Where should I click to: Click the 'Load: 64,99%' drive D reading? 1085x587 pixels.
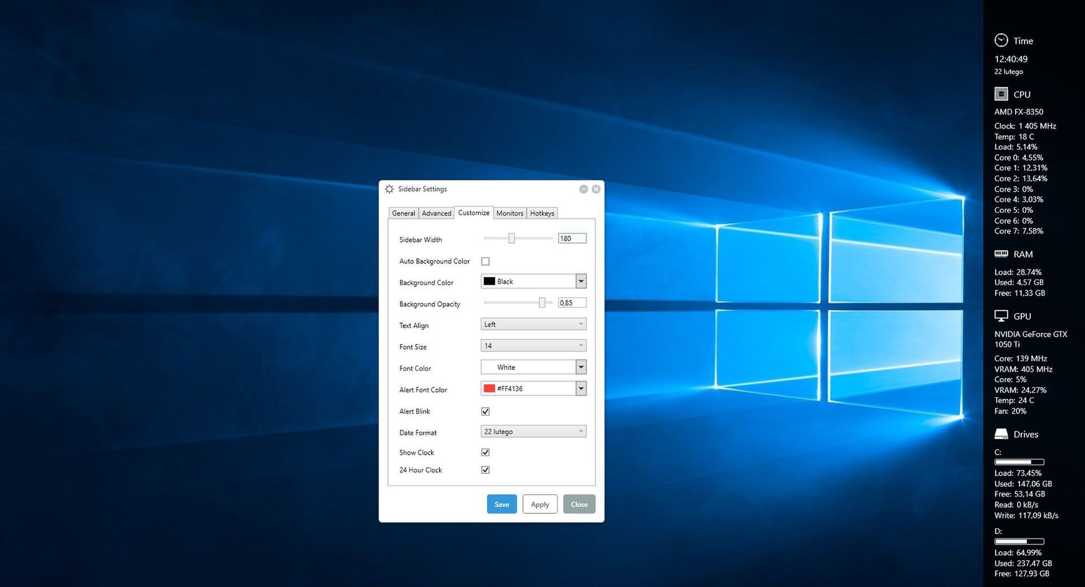(1018, 552)
